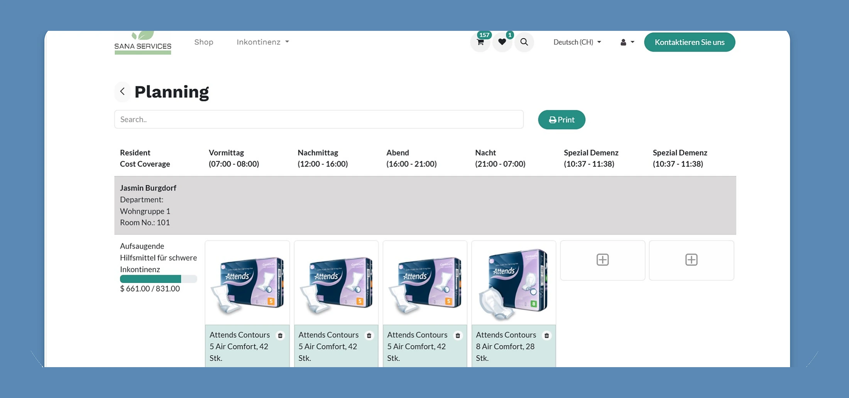Open the wishlist heart icon

point(502,42)
